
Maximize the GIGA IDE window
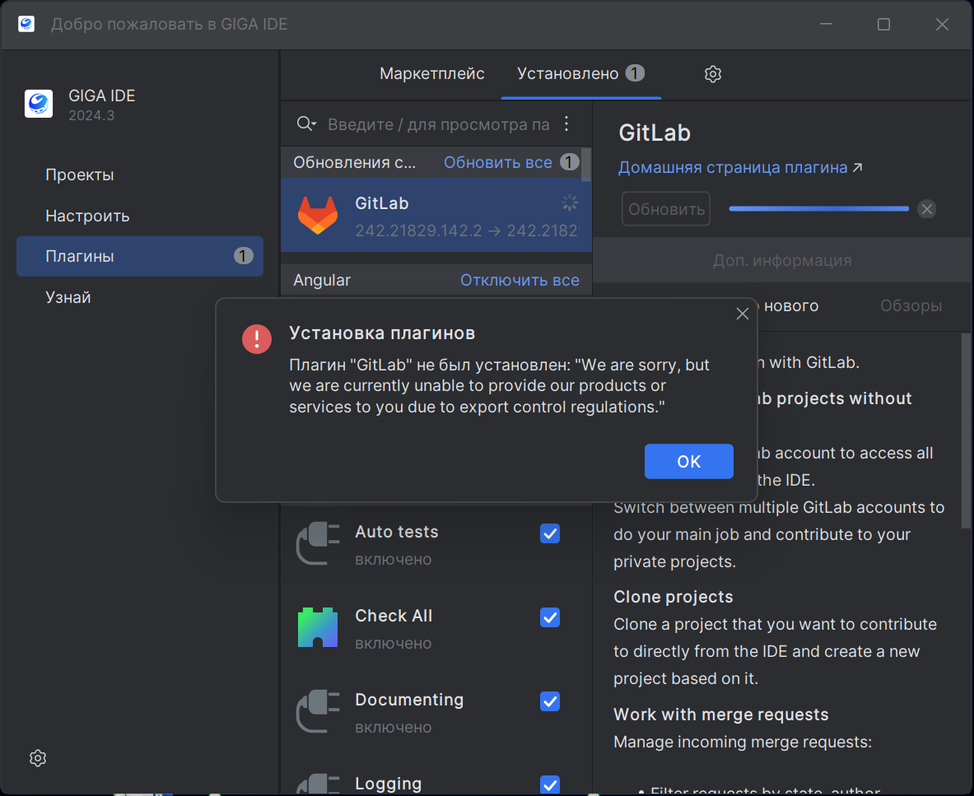pos(883,24)
